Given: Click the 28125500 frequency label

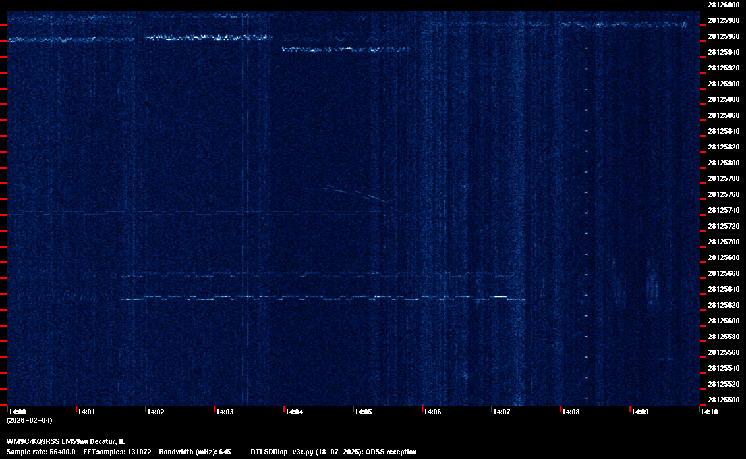Looking at the screenshot, I should [x=723, y=400].
